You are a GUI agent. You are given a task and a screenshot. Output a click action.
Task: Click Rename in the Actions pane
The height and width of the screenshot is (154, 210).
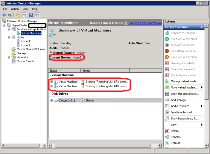click(176, 137)
